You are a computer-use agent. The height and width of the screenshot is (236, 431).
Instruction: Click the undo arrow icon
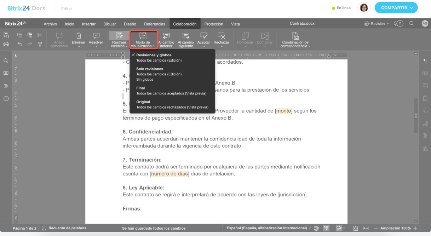click(20, 44)
